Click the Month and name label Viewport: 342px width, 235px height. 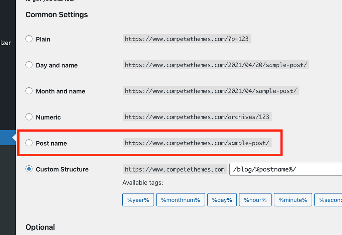[61, 91]
